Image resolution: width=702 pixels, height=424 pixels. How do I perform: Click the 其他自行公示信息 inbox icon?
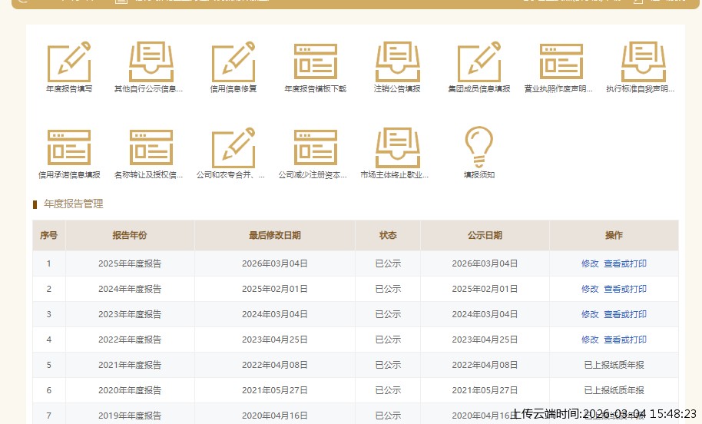(151, 62)
